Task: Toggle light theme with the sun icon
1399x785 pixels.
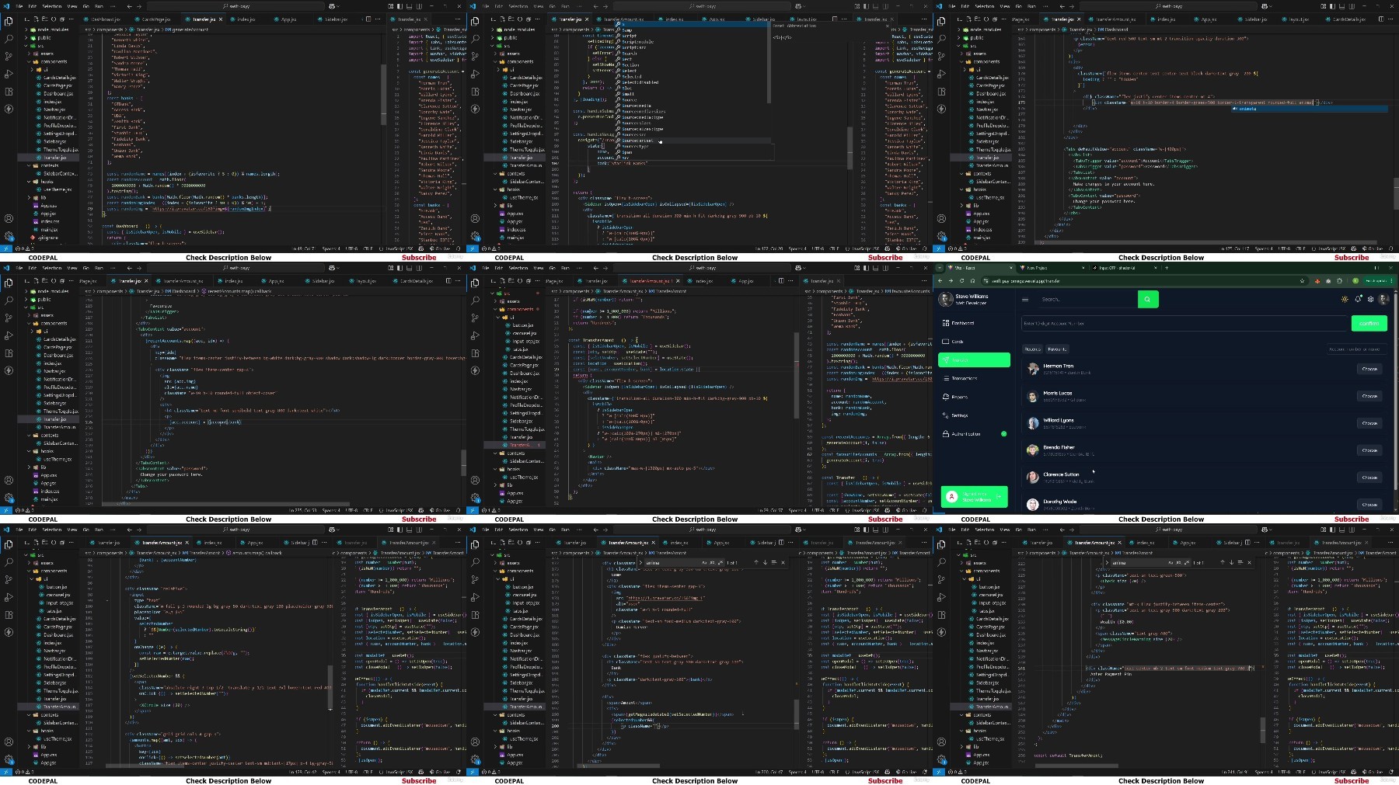Action: pos(1345,299)
